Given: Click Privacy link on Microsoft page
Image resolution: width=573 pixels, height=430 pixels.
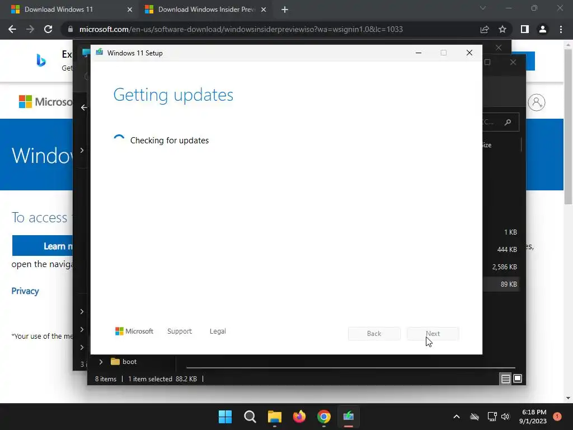Looking at the screenshot, I should point(25,291).
